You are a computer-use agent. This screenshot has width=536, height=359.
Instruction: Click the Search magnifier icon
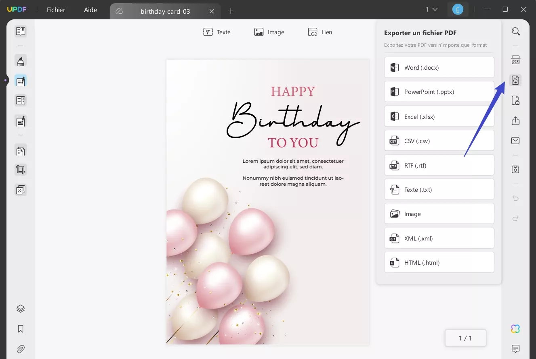point(515,31)
